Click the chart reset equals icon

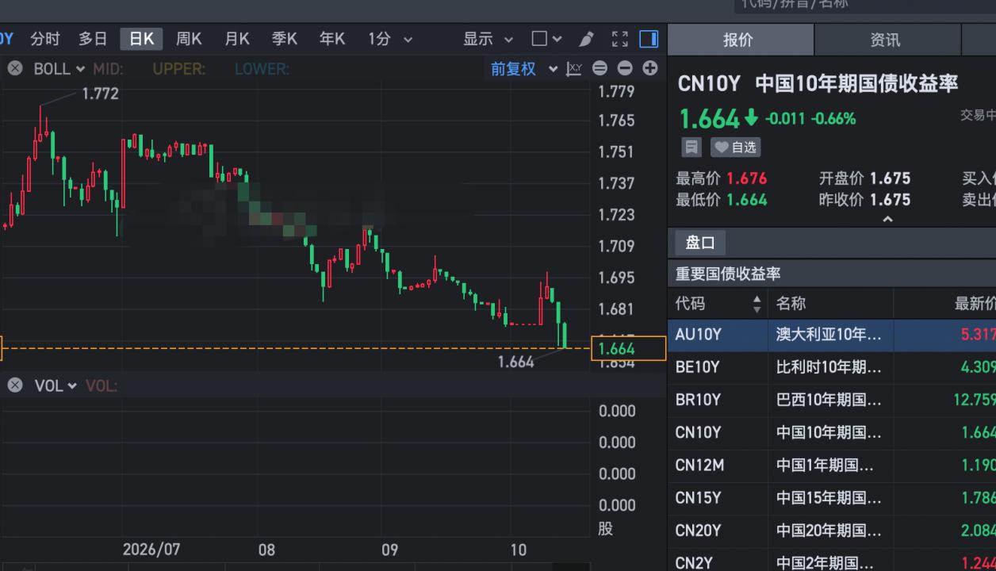600,68
